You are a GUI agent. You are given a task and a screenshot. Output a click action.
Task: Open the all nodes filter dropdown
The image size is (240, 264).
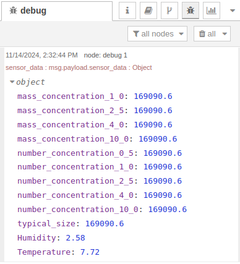point(157,33)
